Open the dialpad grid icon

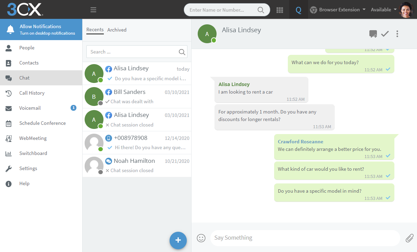[280, 10]
